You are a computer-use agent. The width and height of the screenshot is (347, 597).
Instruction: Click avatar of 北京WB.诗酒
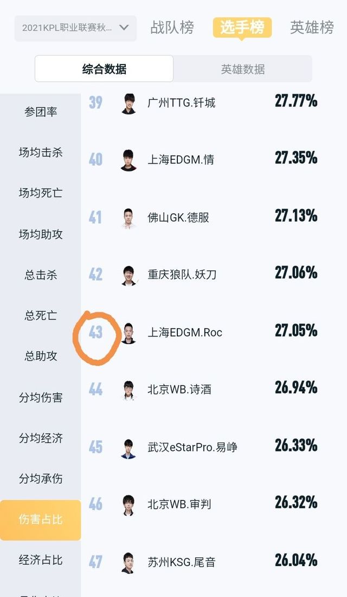tap(128, 390)
